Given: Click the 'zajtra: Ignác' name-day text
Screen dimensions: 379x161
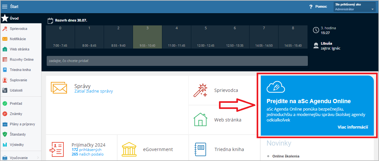Looking at the screenshot, I should point(330,48).
